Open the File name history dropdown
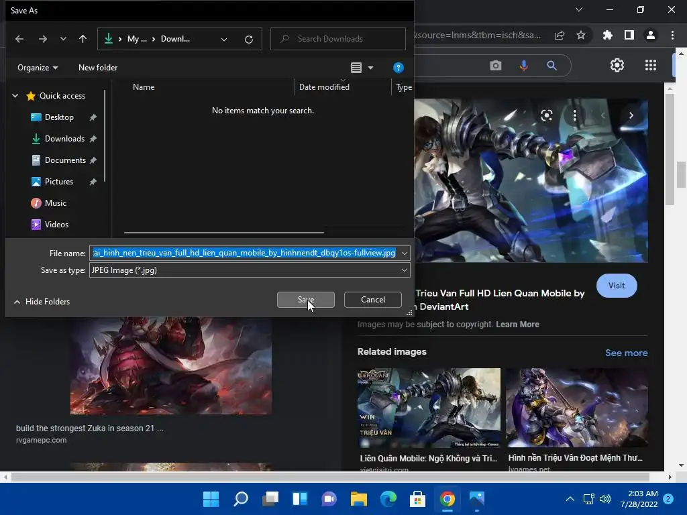This screenshot has height=515, width=687. [x=405, y=253]
